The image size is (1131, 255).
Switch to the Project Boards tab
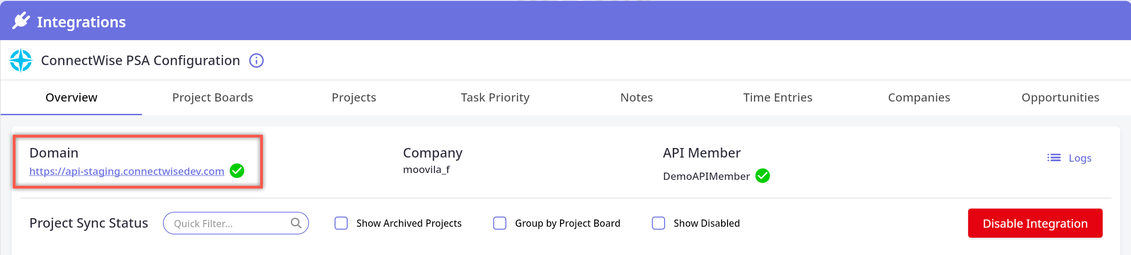[x=212, y=97]
